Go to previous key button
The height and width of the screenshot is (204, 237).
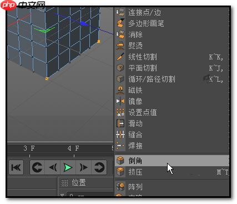pyautogui.click(x=38, y=167)
